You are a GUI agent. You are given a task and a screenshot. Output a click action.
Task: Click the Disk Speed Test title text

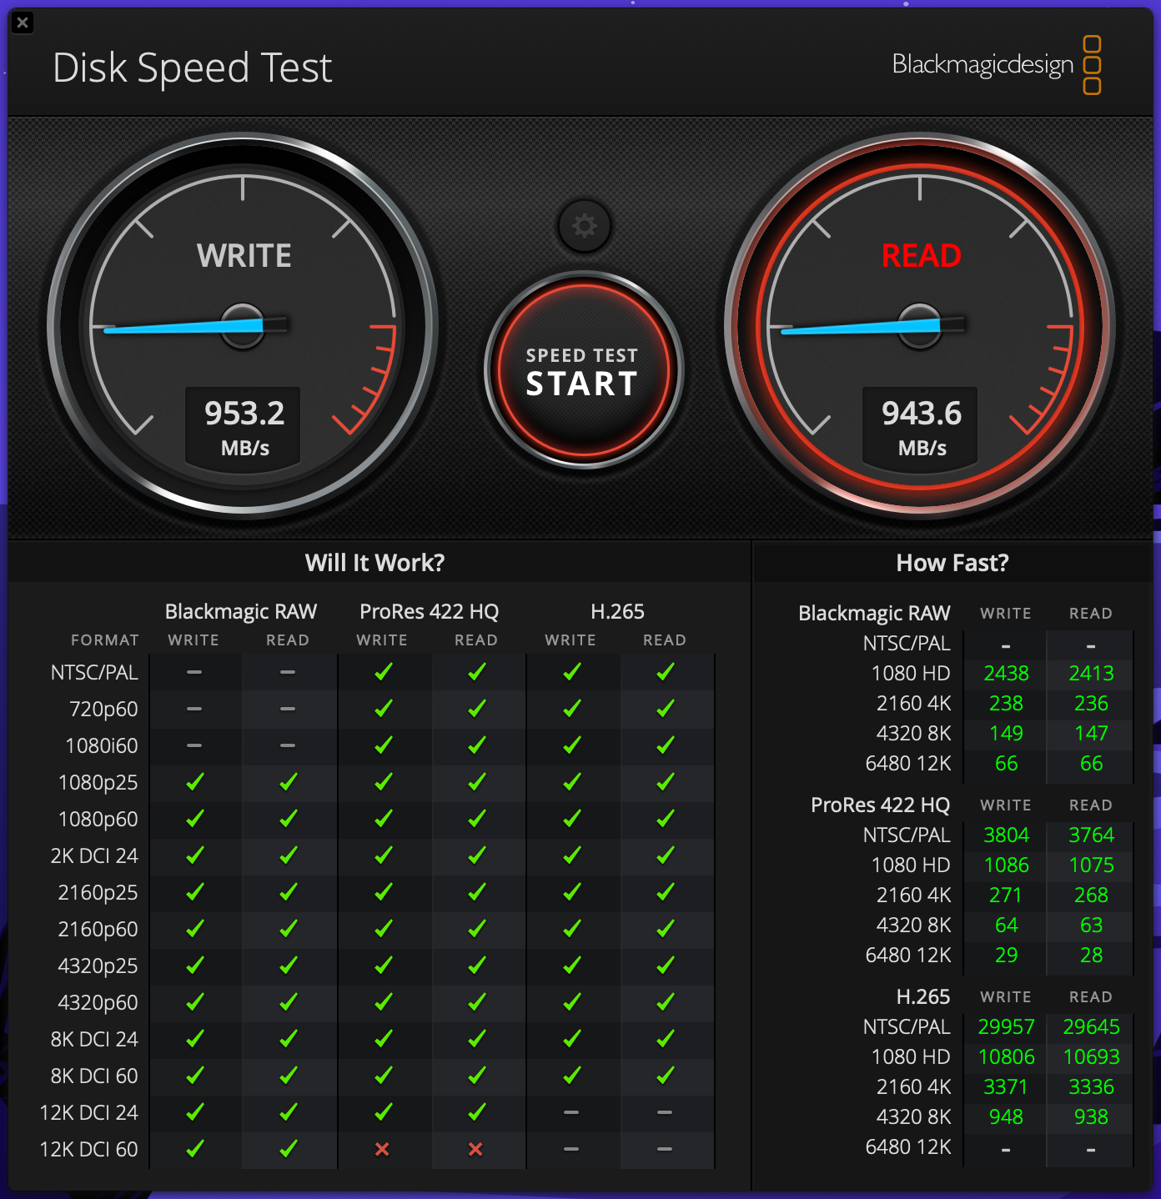click(192, 68)
